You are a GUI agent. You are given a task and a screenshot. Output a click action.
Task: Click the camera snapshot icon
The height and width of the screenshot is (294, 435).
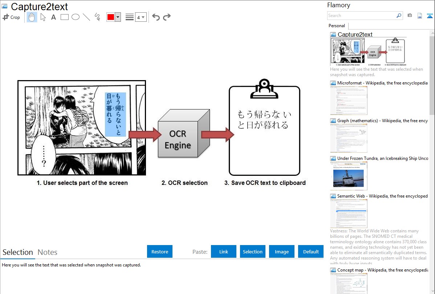[410, 16]
